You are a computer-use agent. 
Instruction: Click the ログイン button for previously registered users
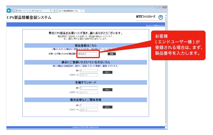coord(108,72)
